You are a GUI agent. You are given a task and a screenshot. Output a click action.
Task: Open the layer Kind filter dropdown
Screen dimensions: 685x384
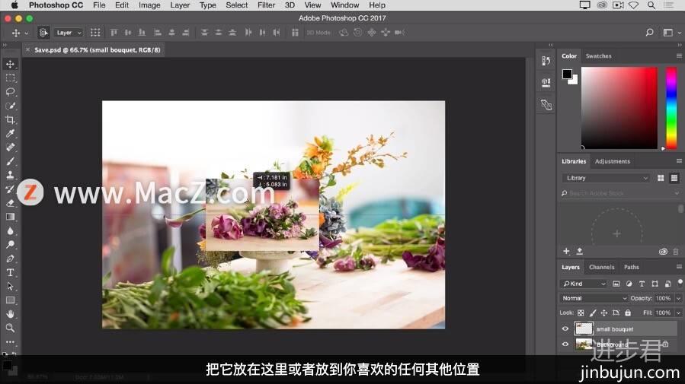[x=584, y=284]
